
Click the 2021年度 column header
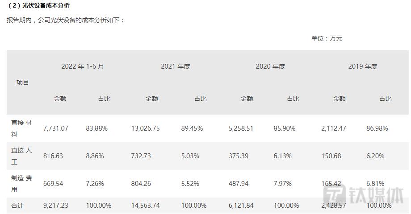point(176,66)
